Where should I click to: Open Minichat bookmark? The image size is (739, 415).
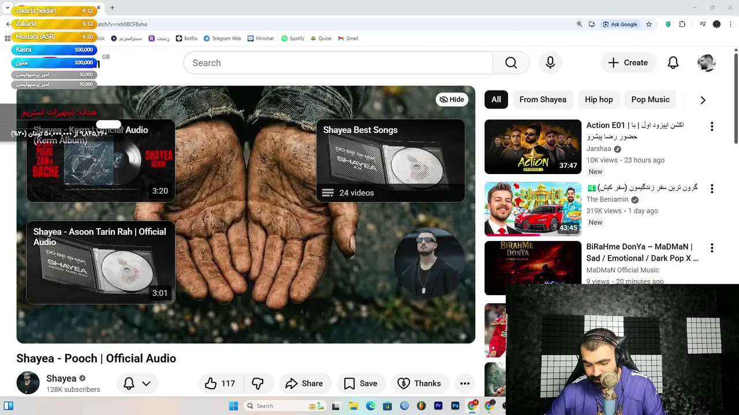click(x=260, y=38)
